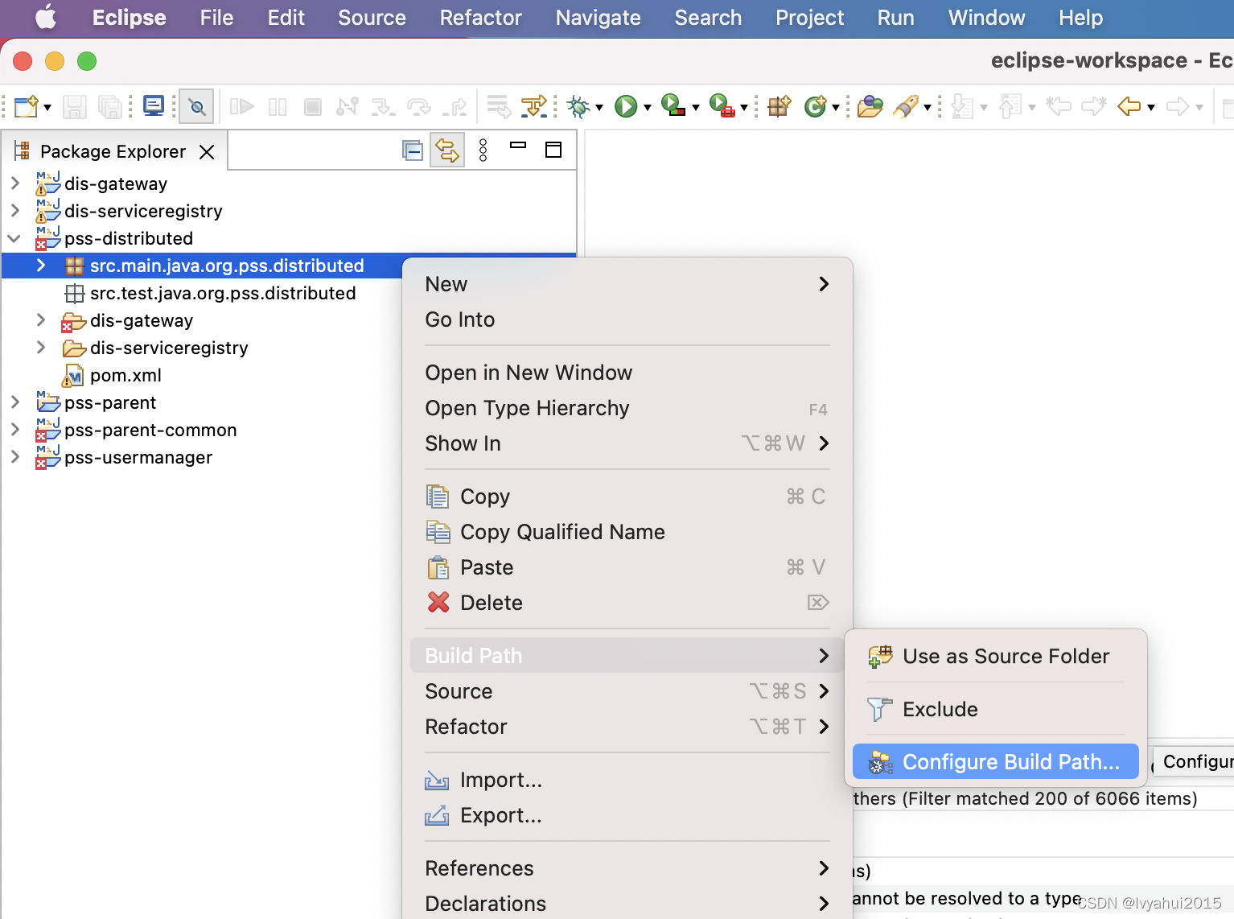Click the Step Return icon
Screen dimensions: 1234x919
point(455,106)
